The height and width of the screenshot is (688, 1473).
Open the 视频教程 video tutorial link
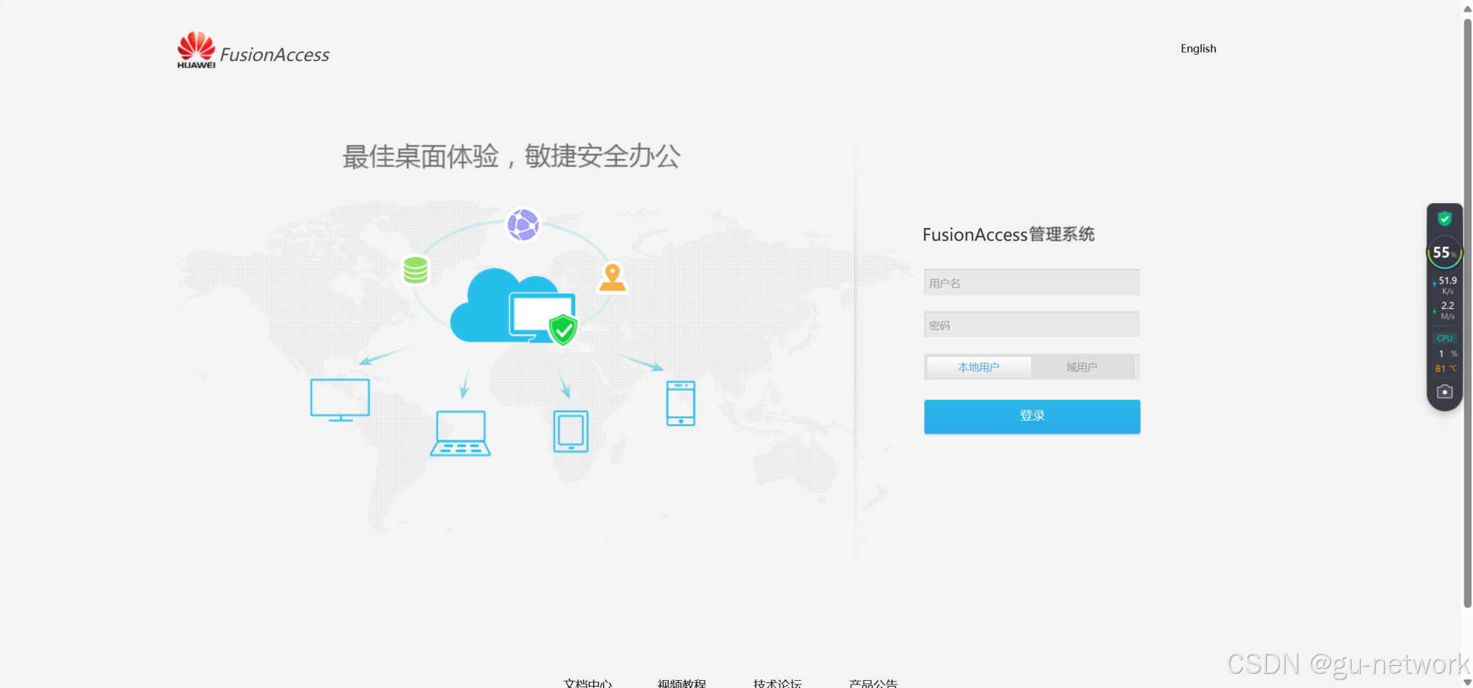[681, 683]
